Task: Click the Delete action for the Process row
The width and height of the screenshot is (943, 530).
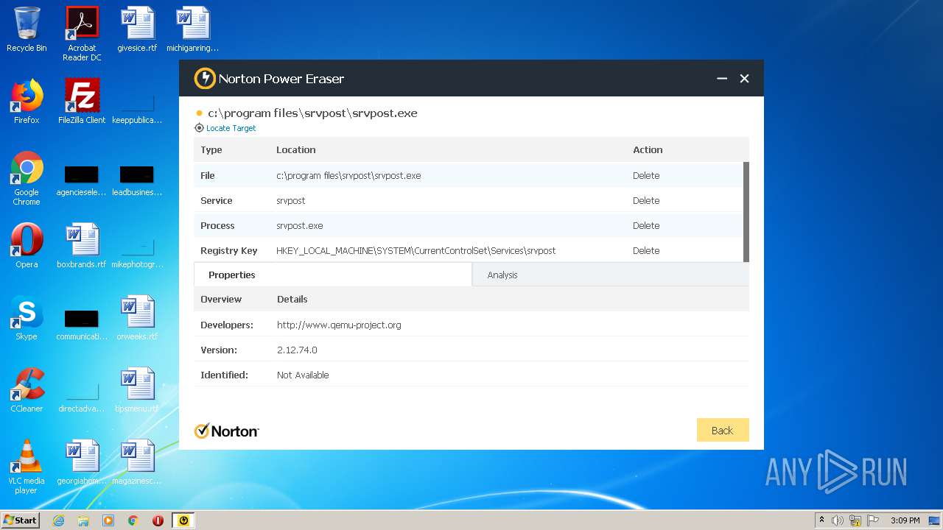Action: (646, 226)
